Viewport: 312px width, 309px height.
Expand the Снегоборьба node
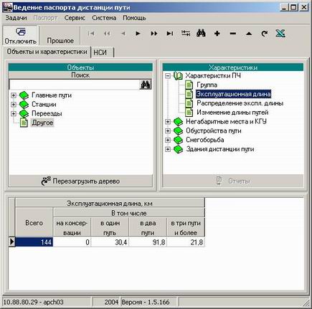[x=168, y=140]
